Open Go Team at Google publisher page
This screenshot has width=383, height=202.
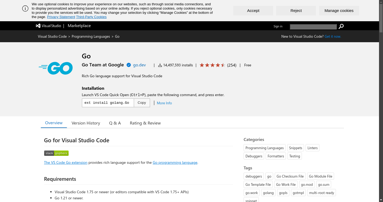point(103,65)
